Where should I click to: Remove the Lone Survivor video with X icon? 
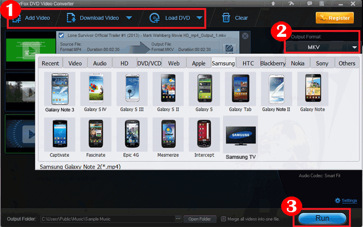pyautogui.click(x=245, y=36)
